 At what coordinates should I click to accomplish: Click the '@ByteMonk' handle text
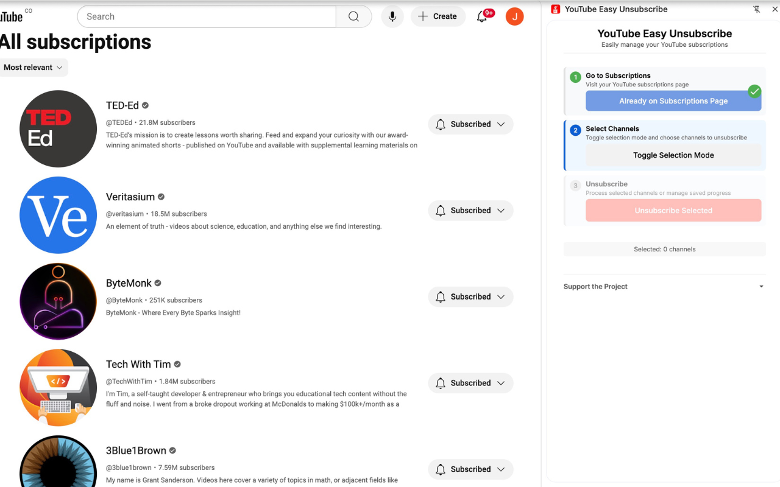[x=124, y=300]
